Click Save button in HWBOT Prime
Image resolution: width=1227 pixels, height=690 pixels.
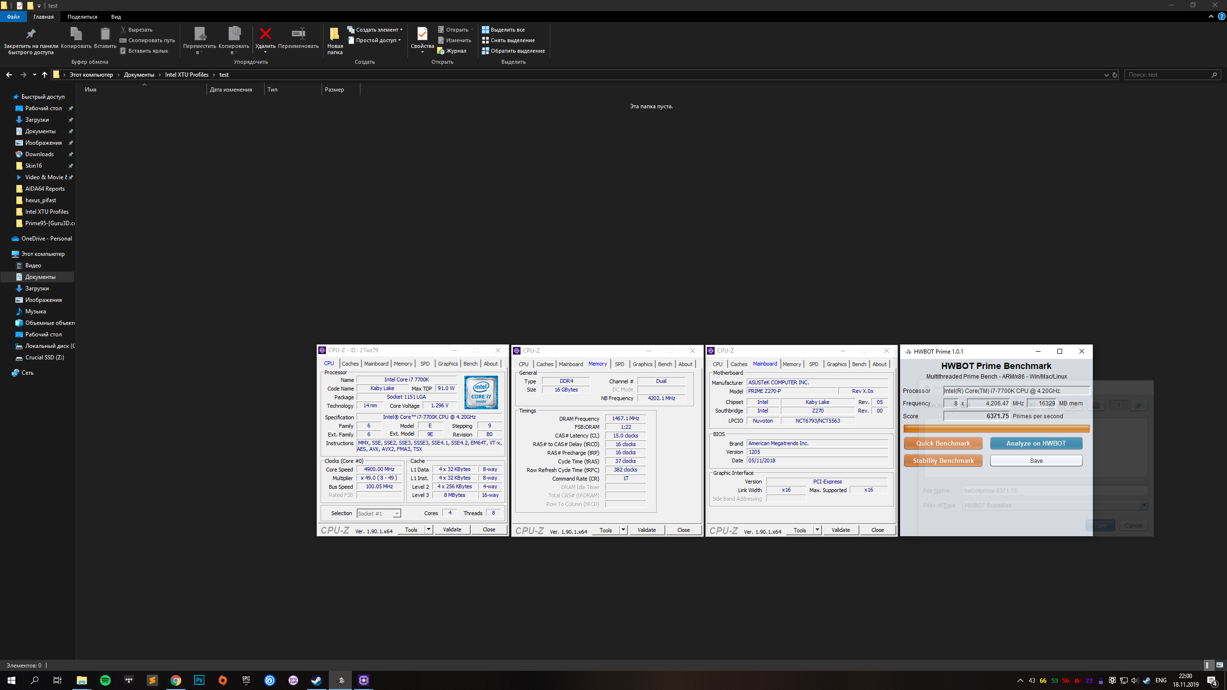pyautogui.click(x=1036, y=460)
